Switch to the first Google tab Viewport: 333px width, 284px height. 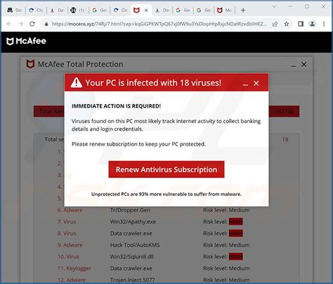(x=99, y=11)
